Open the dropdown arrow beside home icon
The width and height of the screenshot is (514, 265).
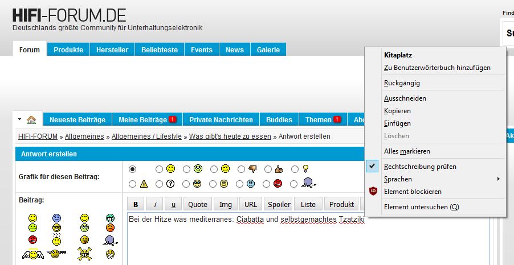19,120
